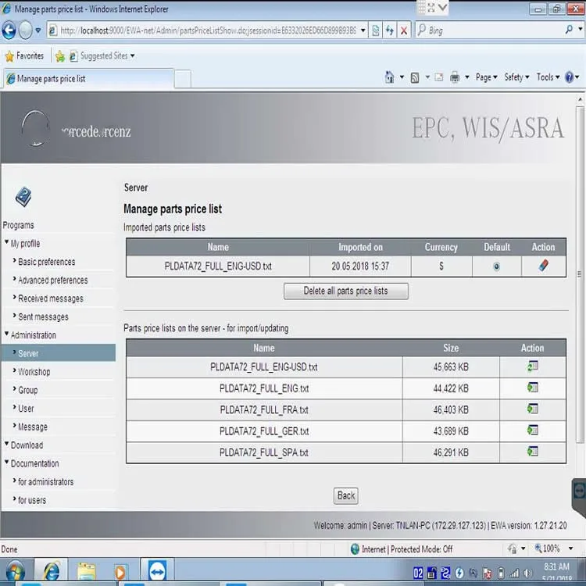Collapse the Administration tree section

coord(7,334)
